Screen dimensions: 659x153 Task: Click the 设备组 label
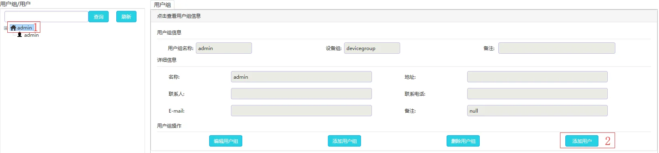334,48
